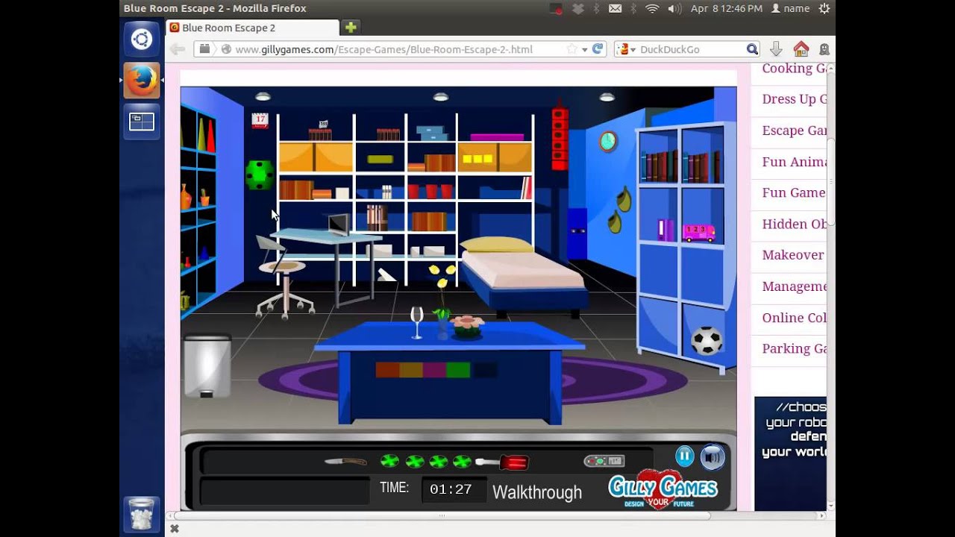
Task: Click the green dice on the wall
Action: click(x=259, y=175)
